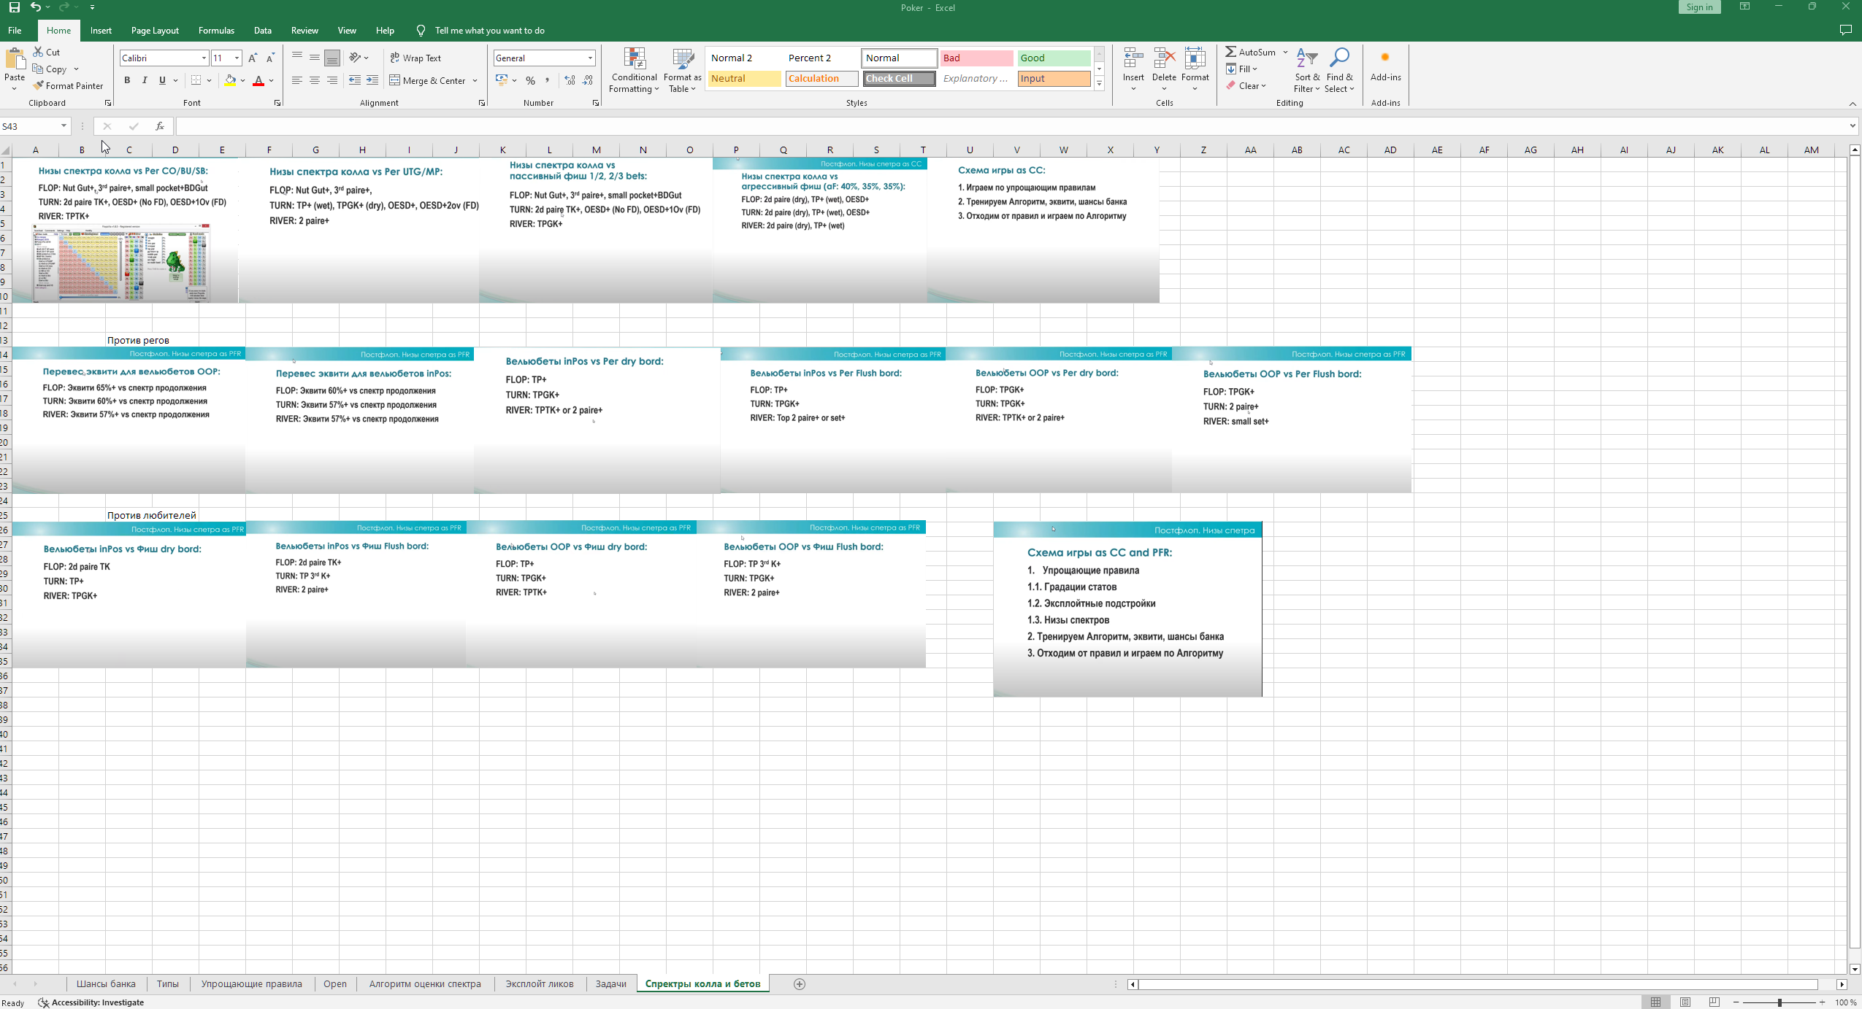Expand the Merge & Center dropdown arrow
Image resolution: width=1862 pixels, height=1009 pixels.
click(475, 80)
